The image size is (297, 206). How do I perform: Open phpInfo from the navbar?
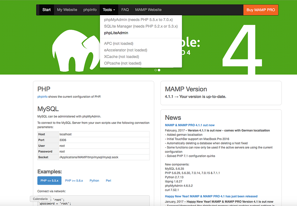(x=90, y=10)
